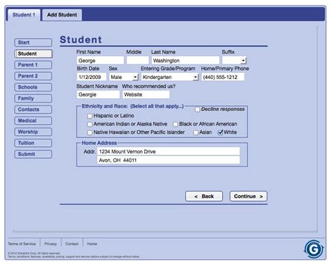
Task: Check American Indian or Alaska Native
Action: [90, 124]
